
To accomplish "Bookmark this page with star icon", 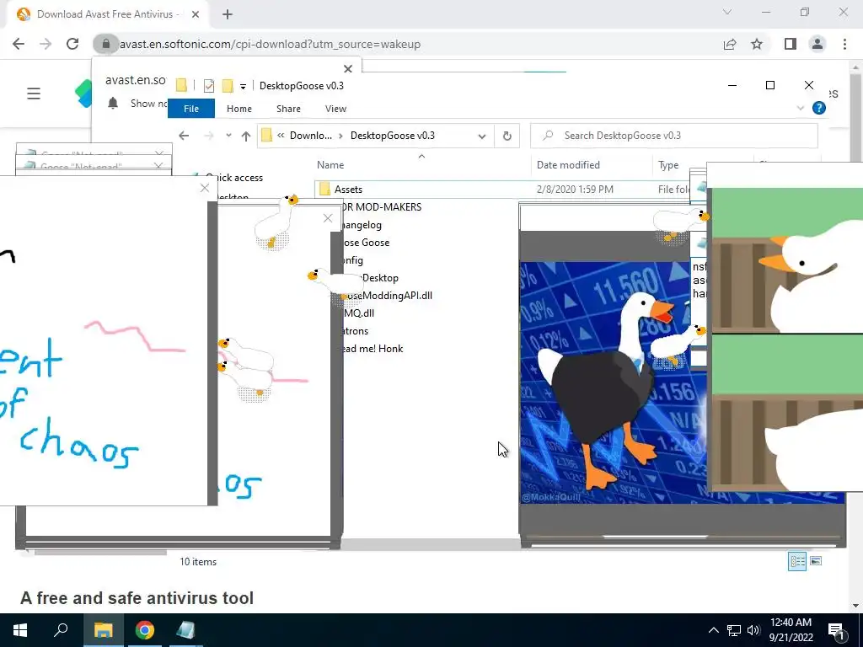I will pyautogui.click(x=757, y=44).
